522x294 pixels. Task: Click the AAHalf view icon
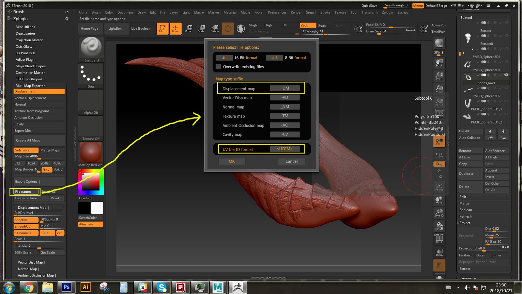pyautogui.click(x=439, y=102)
